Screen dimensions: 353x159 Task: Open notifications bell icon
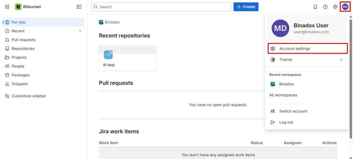click(x=315, y=7)
